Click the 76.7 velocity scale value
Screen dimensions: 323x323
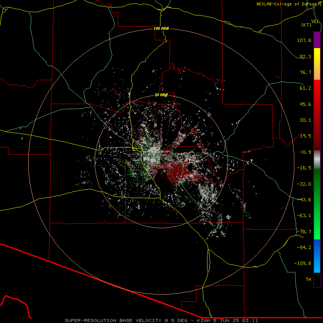point(305,72)
